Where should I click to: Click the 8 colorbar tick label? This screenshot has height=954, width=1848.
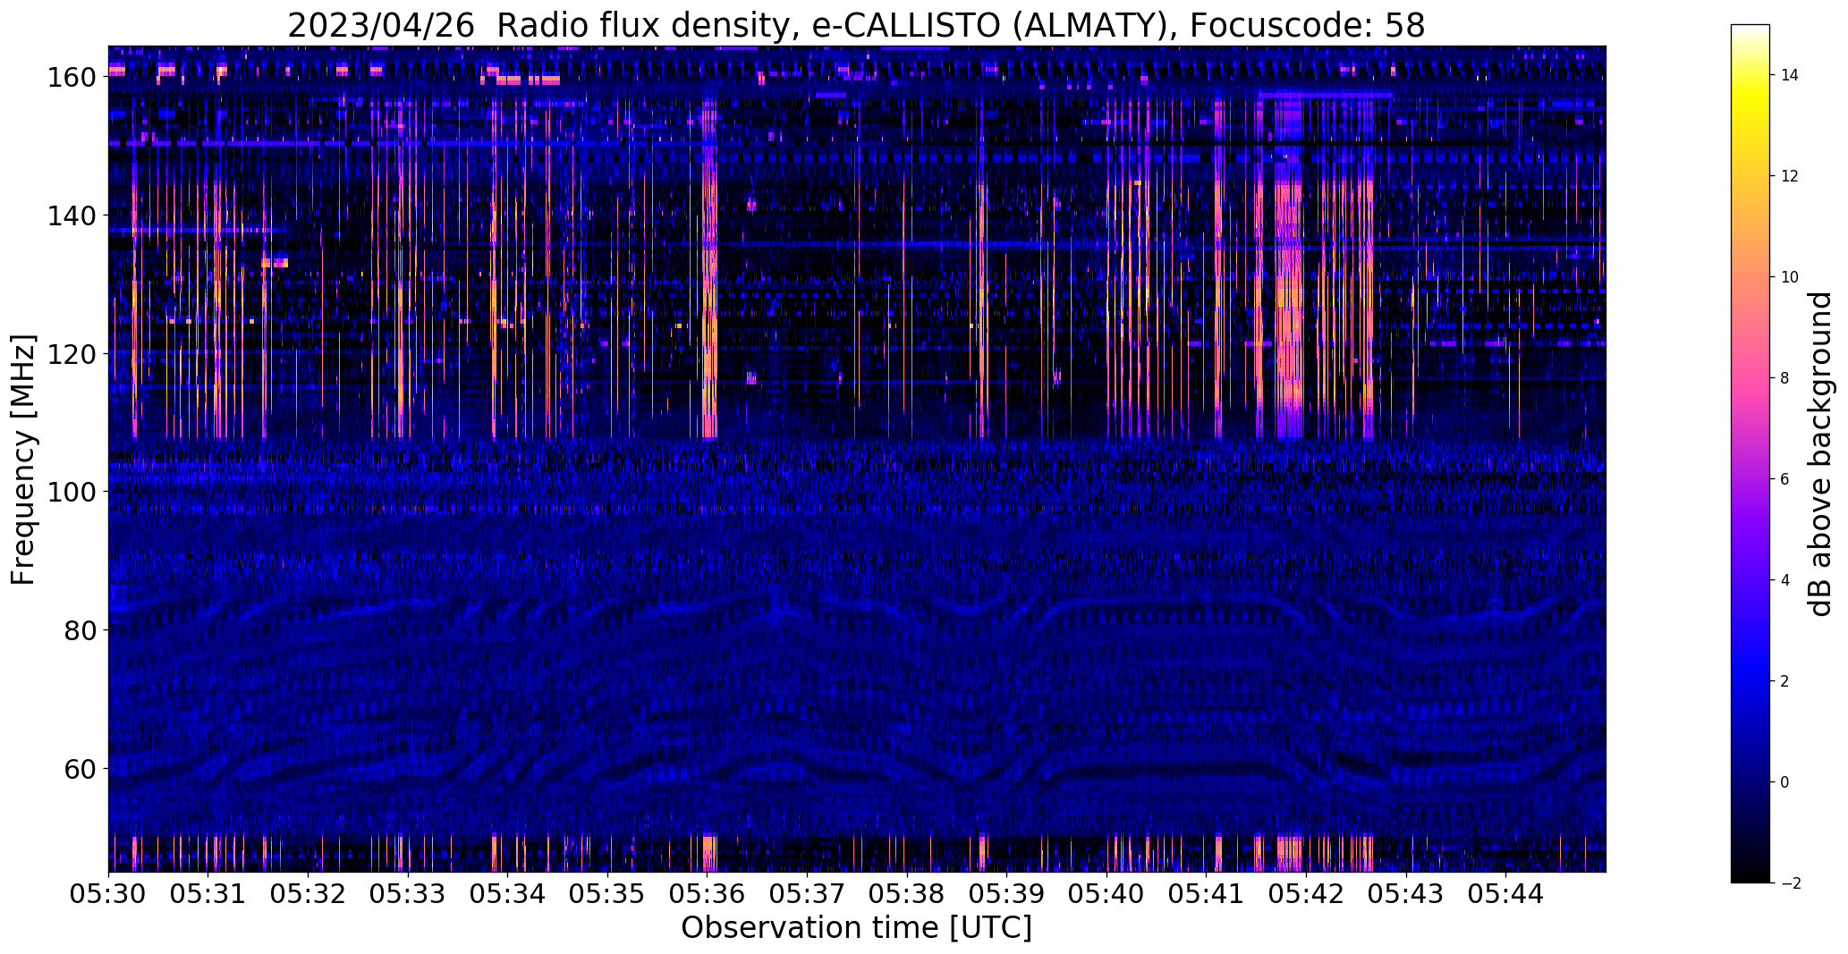point(1785,378)
